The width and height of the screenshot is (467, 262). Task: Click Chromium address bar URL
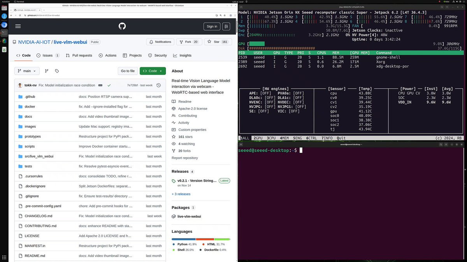click(x=44, y=15)
